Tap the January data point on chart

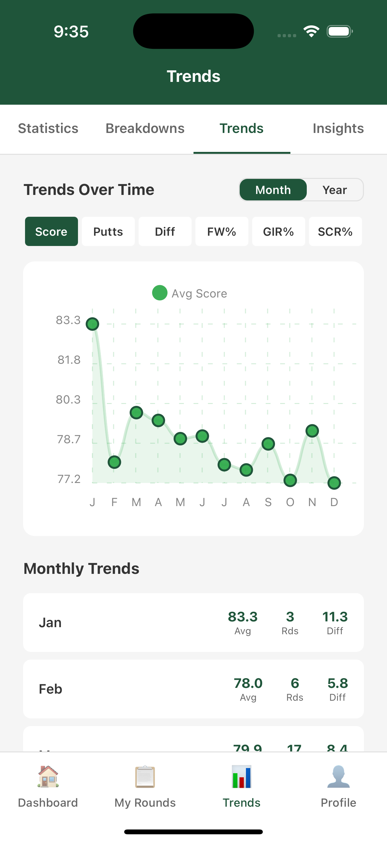[92, 324]
